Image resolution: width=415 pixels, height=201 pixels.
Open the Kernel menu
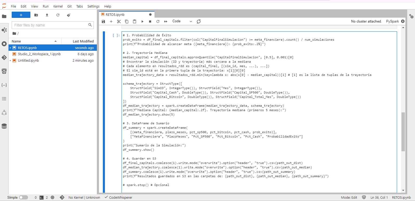58,6
